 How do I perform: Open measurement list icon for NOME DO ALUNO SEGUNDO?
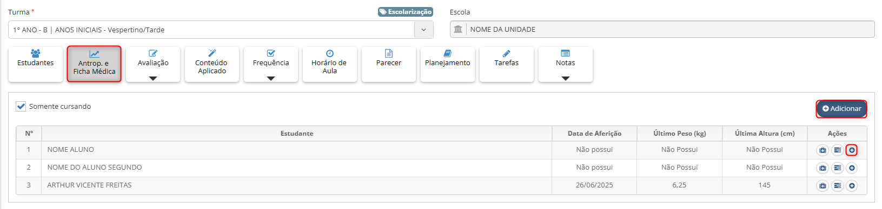[x=837, y=168]
